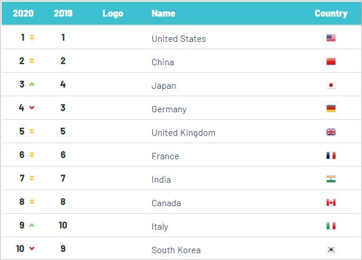Click yellow equals sign beside rank 1

coord(32,37)
